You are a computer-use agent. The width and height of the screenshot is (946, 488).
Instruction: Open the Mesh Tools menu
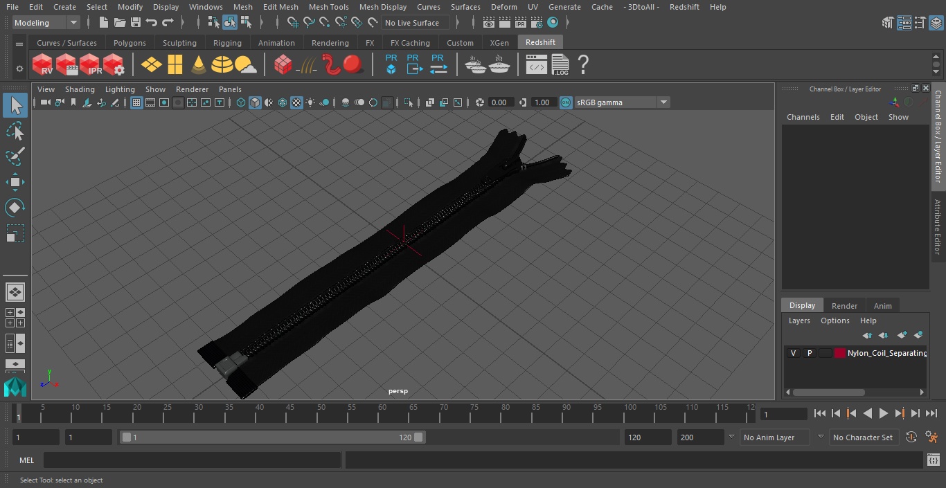328,7
